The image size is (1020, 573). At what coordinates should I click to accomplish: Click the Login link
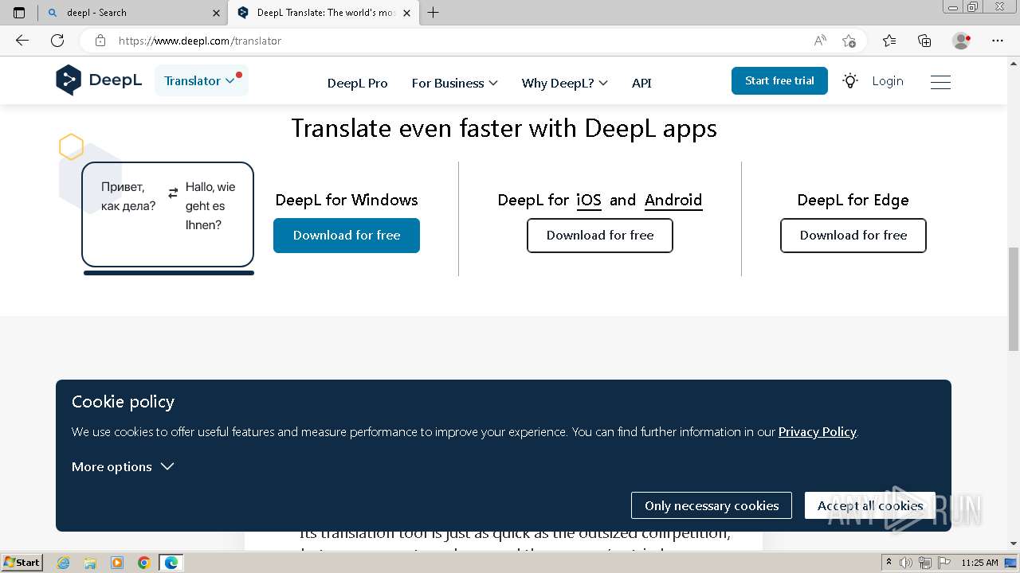[888, 80]
